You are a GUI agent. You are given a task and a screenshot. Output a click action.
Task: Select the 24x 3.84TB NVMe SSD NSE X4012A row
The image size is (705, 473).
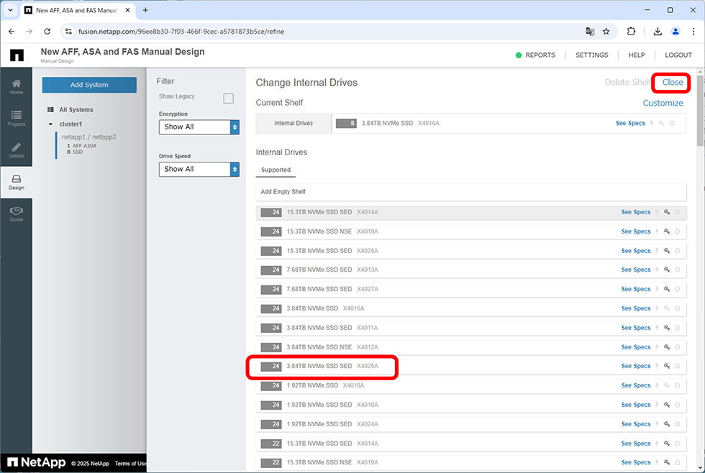tap(470, 346)
